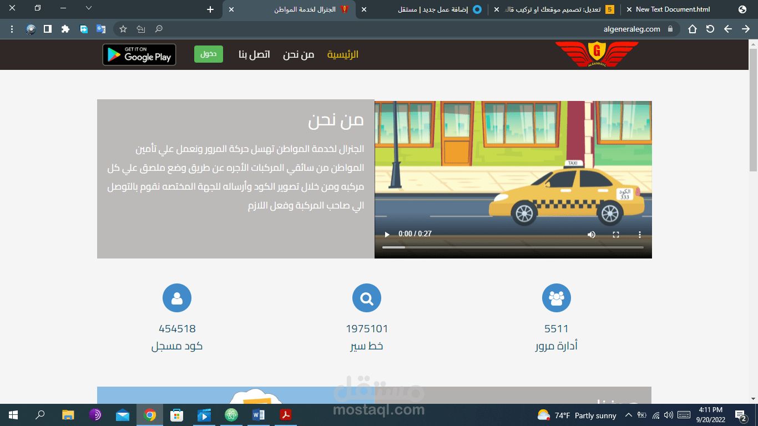Open the Movies & TV taskbar icon
This screenshot has width=758, height=426.
[204, 415]
